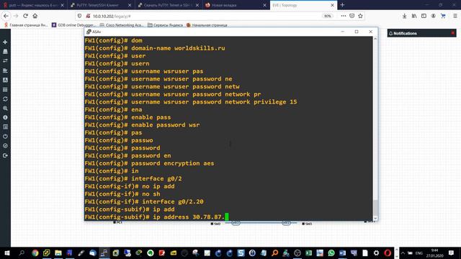
Task: Open Windows Start menu
Action: (7, 253)
